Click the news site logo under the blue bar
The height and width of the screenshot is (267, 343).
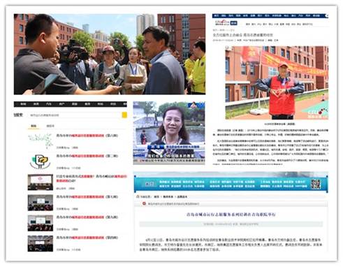[x=222, y=23]
